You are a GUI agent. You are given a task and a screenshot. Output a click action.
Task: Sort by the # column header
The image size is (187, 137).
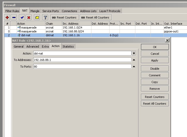(7, 24)
